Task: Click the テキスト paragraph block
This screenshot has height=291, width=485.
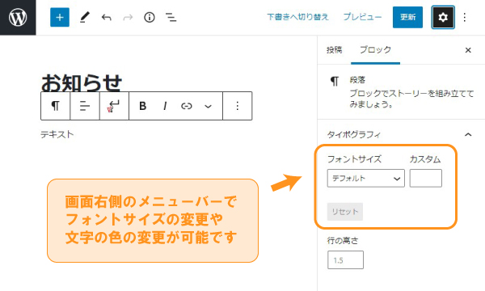Action: tap(57, 134)
